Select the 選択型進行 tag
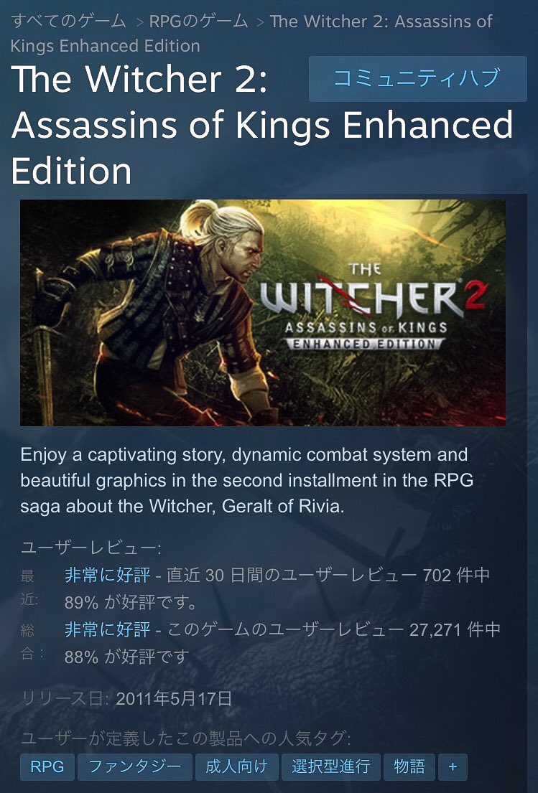This screenshot has height=793, width=538. click(330, 766)
